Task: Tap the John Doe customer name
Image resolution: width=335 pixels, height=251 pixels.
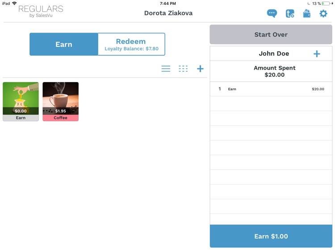Action: [274, 53]
